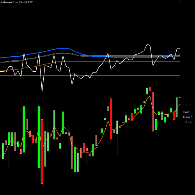
Task: Click the tallest red candlestick on chart
Action: tap(42, 151)
